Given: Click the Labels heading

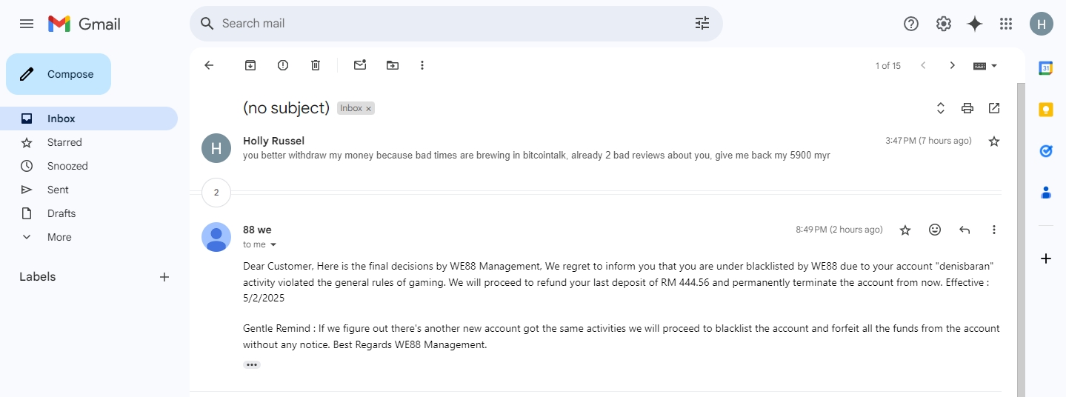Looking at the screenshot, I should (x=38, y=277).
